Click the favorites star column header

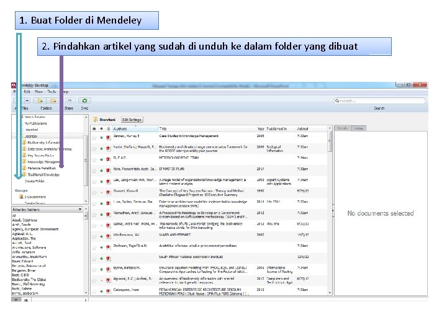(94, 129)
